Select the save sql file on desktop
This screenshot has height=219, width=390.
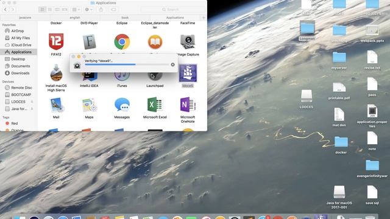click(372, 192)
